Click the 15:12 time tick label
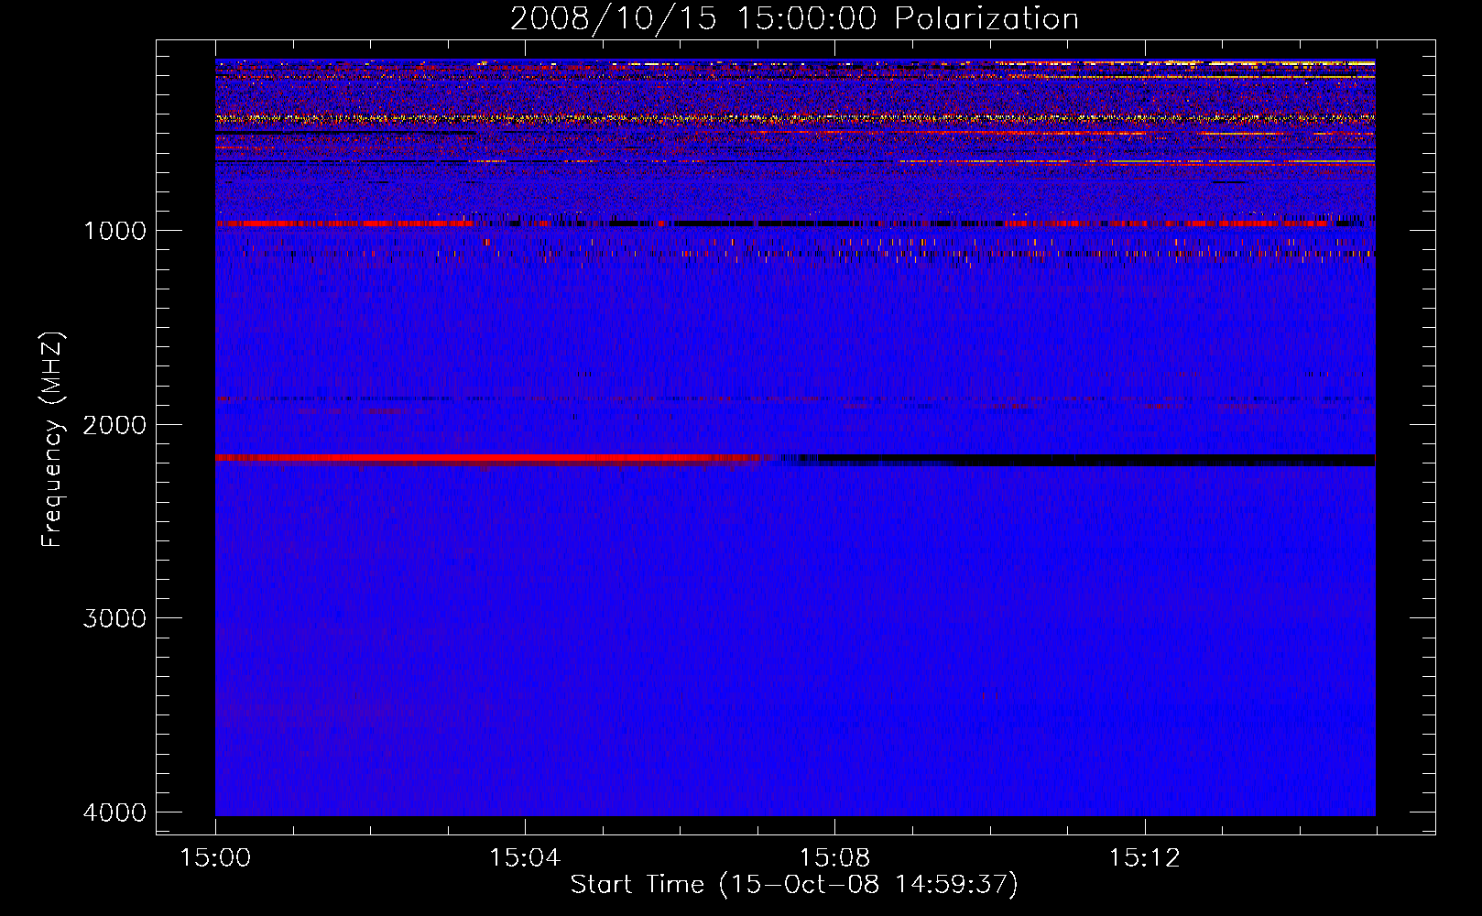Screen dimensions: 1482x916 pos(1143,858)
